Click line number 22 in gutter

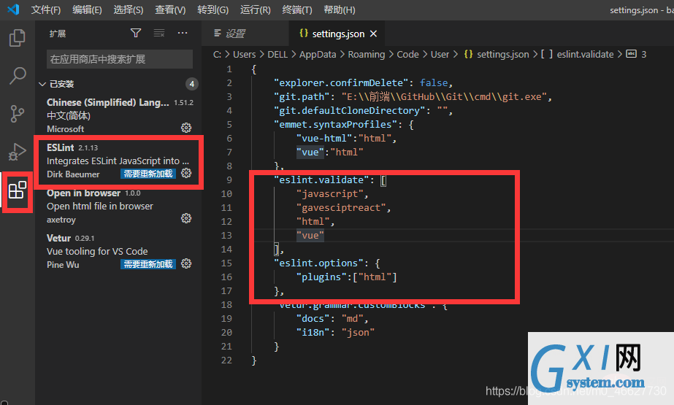coord(226,360)
